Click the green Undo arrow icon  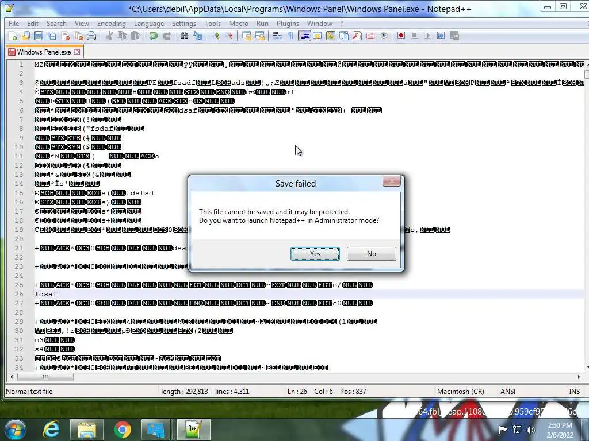click(153, 36)
